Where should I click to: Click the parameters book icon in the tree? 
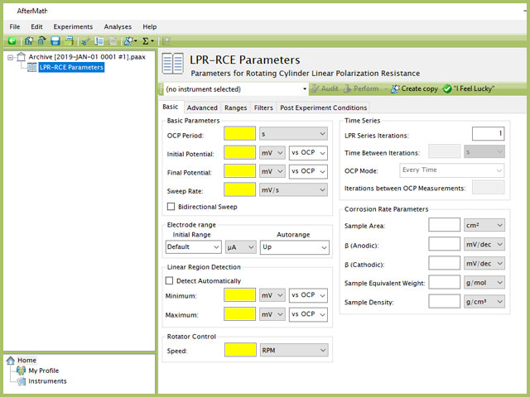(32, 67)
